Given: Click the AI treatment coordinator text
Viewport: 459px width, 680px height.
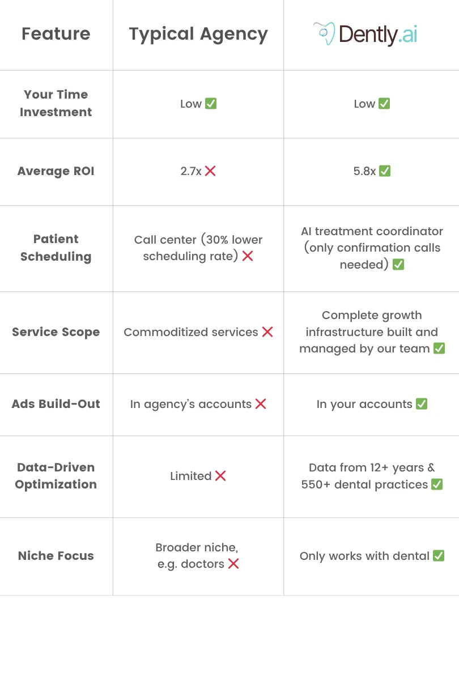Looking at the screenshot, I should click(x=372, y=231).
